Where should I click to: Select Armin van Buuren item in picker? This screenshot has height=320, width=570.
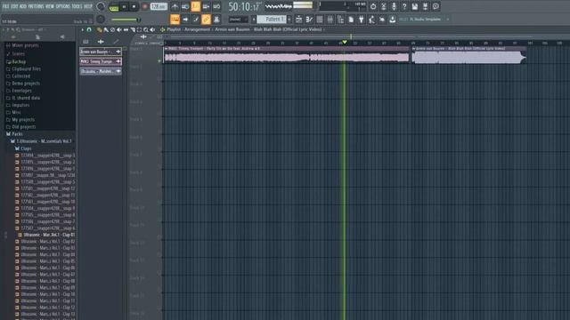pos(101,52)
